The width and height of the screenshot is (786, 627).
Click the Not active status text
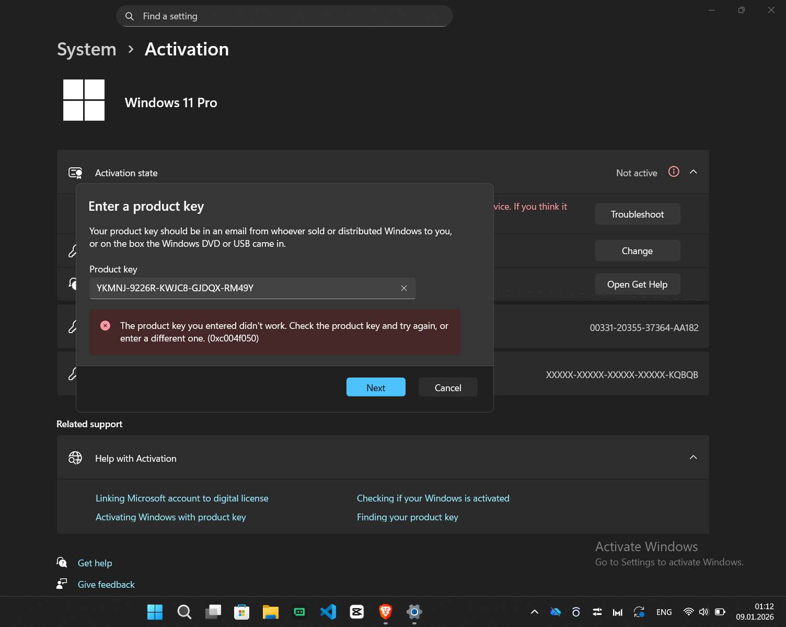[x=637, y=173]
